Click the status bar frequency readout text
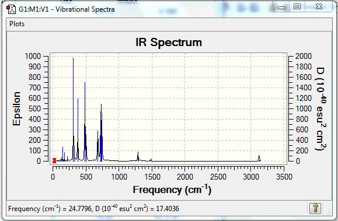Screen dimensions: 338x221 pos(93,209)
